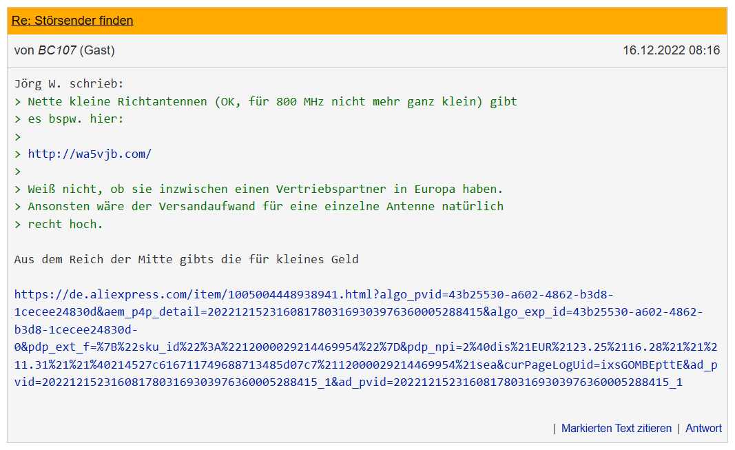Click URL line starting "1cecee24830d&aem_p4p_detail"

coord(359,311)
